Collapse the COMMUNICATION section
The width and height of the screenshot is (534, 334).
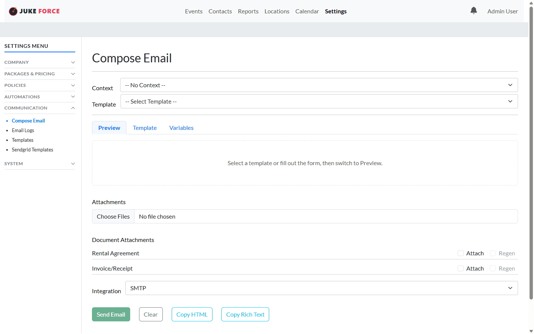40,108
